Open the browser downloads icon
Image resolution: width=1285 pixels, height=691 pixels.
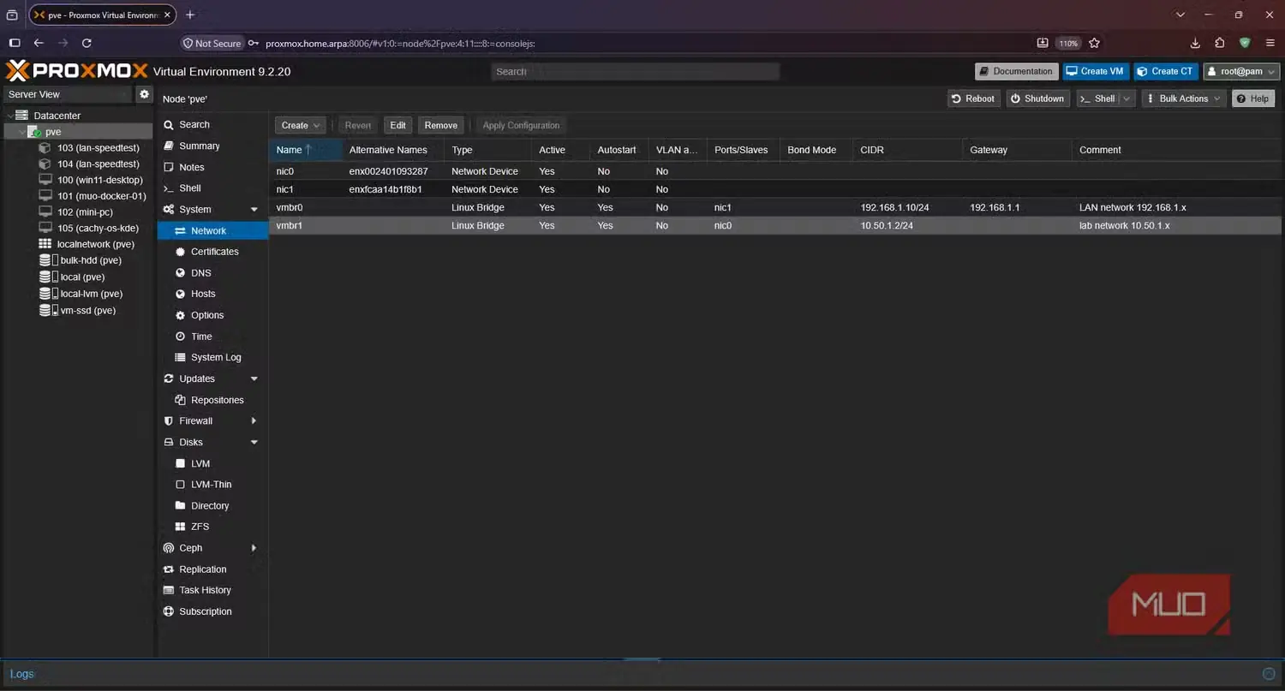pyautogui.click(x=1195, y=43)
